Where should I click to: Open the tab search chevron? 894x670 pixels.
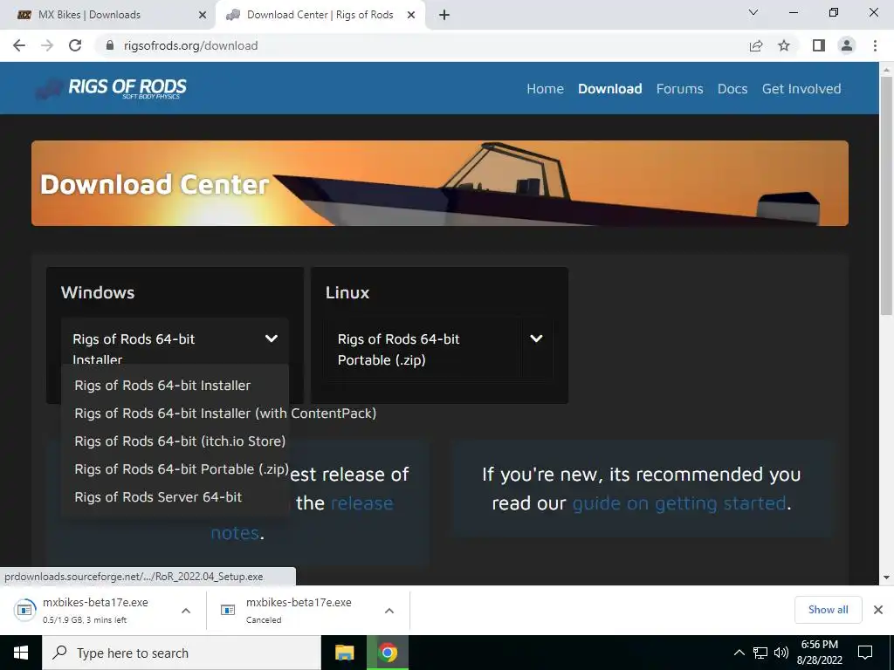click(x=753, y=12)
